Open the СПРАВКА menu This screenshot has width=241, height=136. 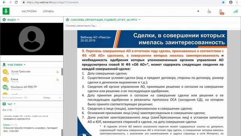coord(48,11)
